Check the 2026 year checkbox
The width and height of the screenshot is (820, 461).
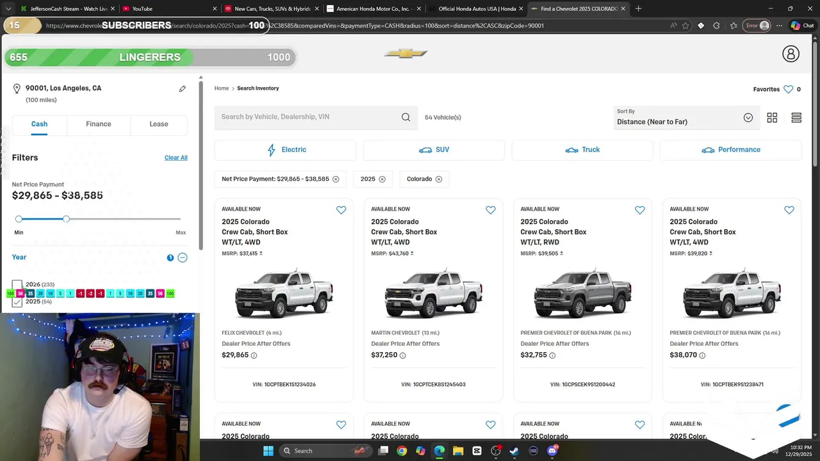click(x=17, y=285)
